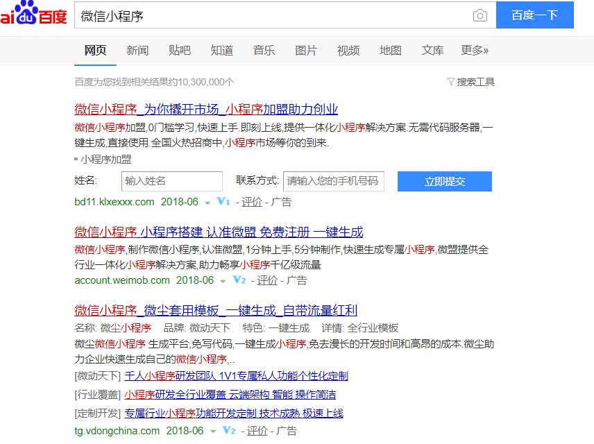Open result 微信小程序_为你撬开市场_小程序加盟助力创业
This screenshot has width=594, height=444.
click(206, 109)
